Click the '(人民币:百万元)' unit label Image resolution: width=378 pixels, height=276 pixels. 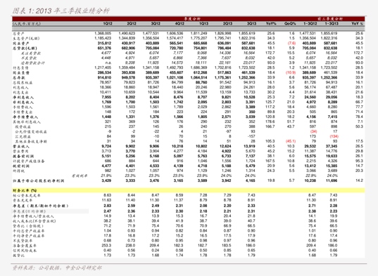[27, 24]
